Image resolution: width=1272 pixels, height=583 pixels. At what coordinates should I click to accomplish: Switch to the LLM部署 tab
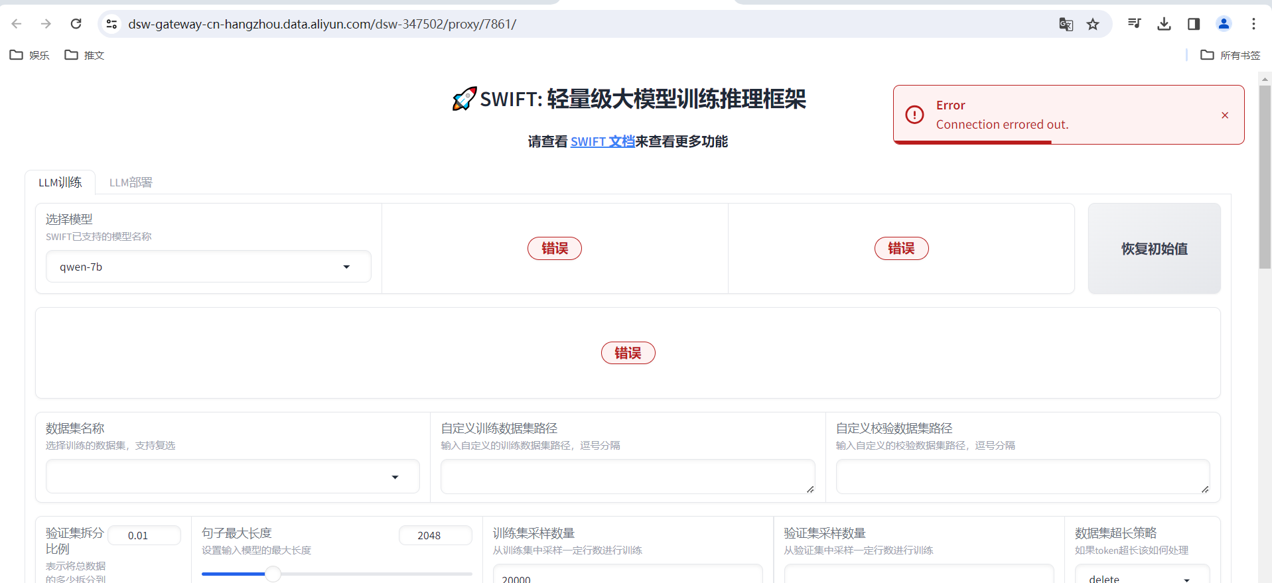tap(131, 182)
